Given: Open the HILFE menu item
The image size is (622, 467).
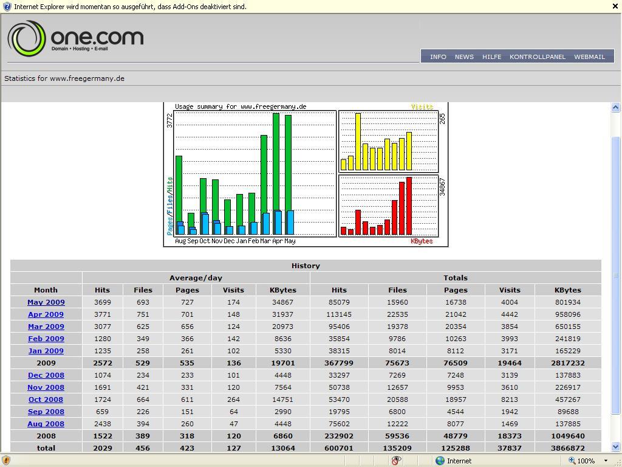Looking at the screenshot, I should (491, 57).
